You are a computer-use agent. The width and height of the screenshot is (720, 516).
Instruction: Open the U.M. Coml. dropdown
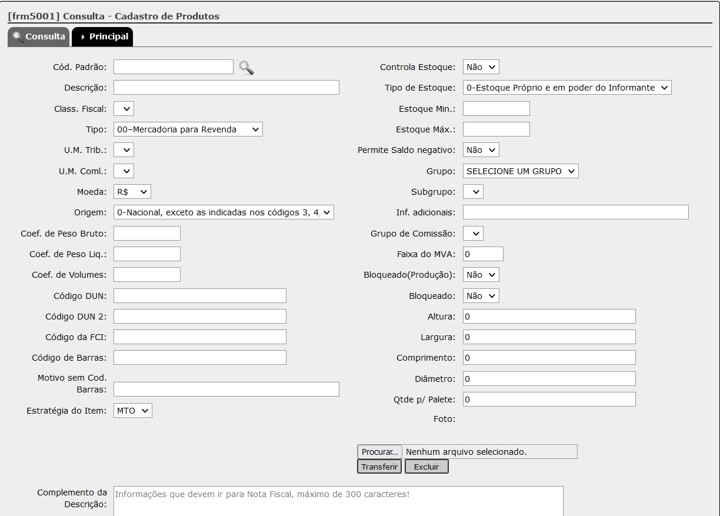click(124, 171)
